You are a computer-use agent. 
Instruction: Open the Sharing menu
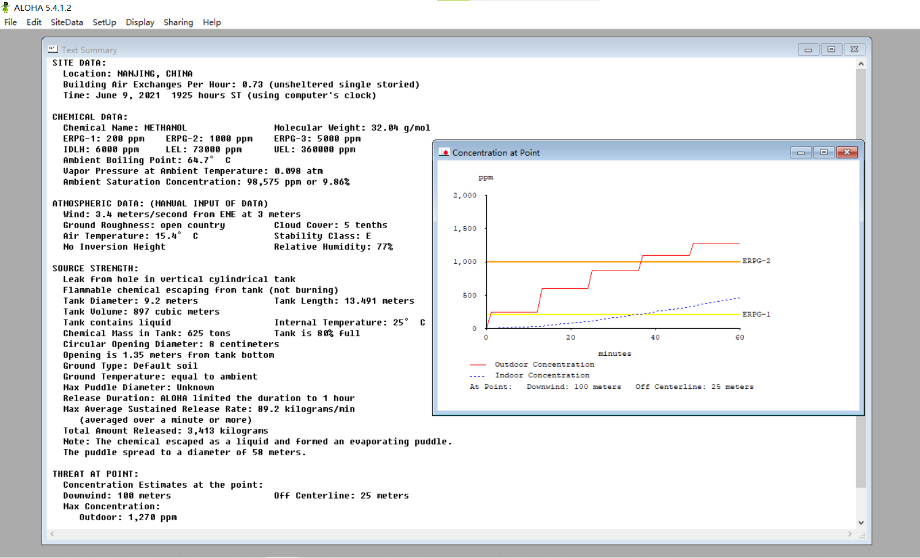(178, 22)
